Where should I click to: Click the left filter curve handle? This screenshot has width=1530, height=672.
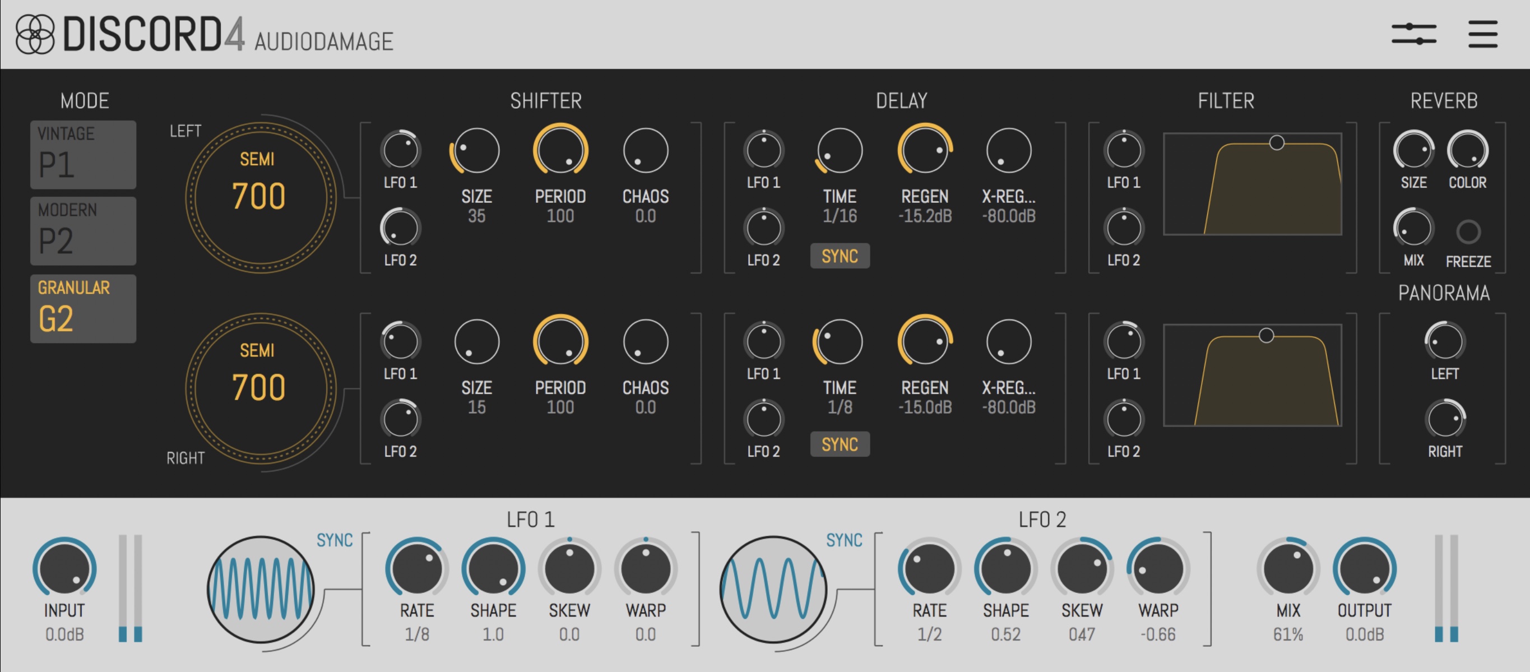click(x=1276, y=142)
